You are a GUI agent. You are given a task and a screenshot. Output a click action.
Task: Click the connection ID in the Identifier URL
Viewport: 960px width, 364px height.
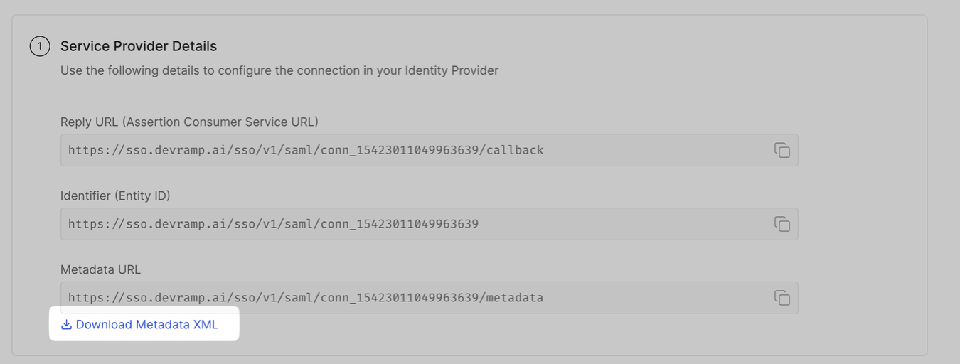click(x=400, y=224)
